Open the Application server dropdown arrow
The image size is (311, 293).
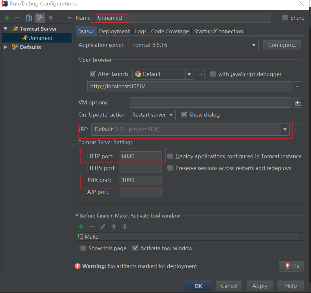pyautogui.click(x=254, y=45)
